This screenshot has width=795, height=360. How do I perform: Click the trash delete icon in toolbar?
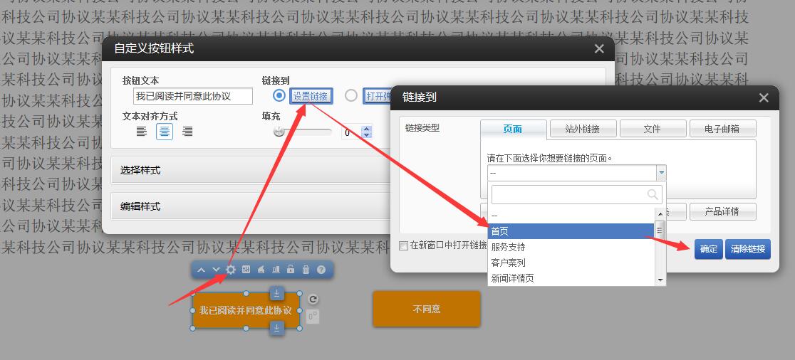coord(306,270)
